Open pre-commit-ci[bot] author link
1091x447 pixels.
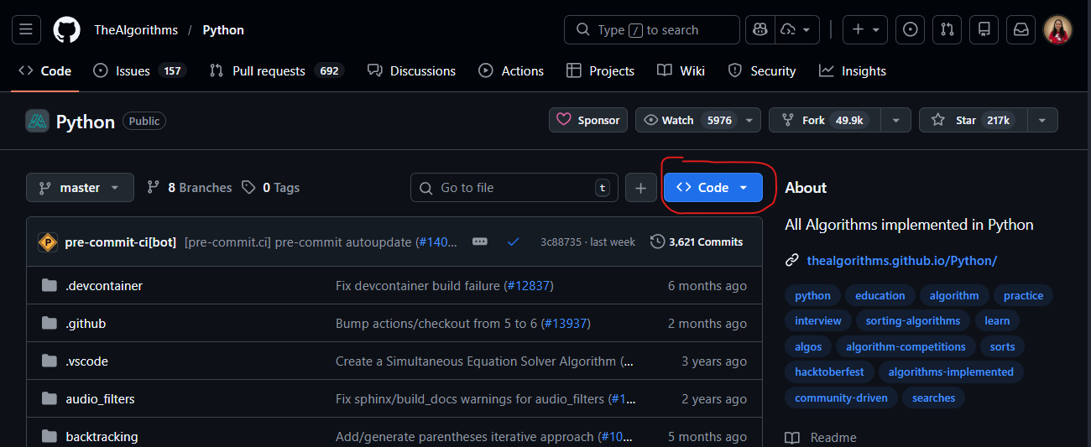click(120, 242)
